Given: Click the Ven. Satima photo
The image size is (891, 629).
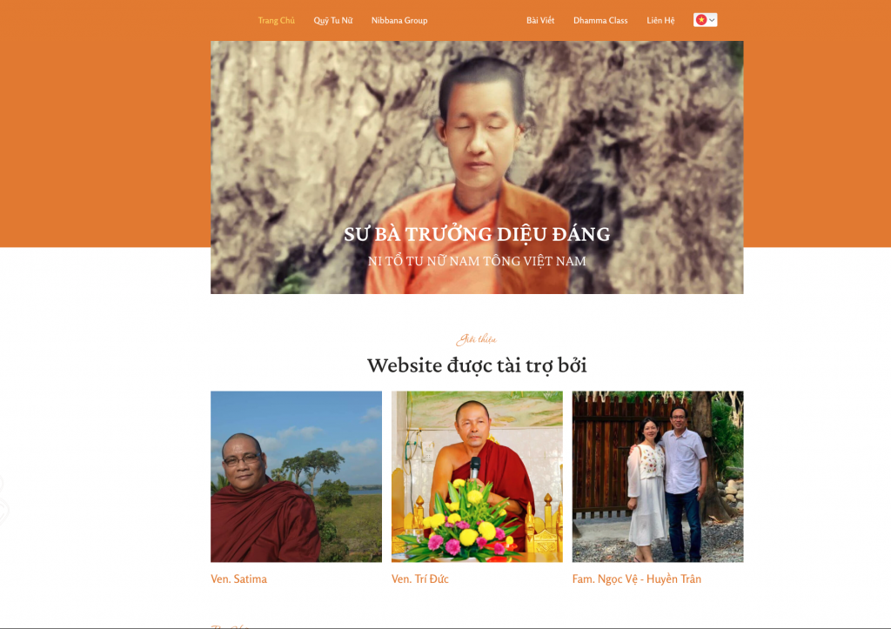Looking at the screenshot, I should point(296,476).
